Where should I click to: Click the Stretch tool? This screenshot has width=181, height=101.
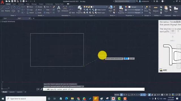pos(30,13)
